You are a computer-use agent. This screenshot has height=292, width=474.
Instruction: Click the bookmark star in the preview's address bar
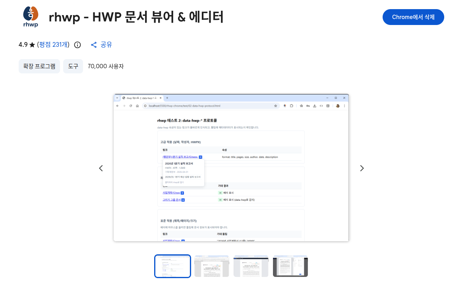[275, 106]
